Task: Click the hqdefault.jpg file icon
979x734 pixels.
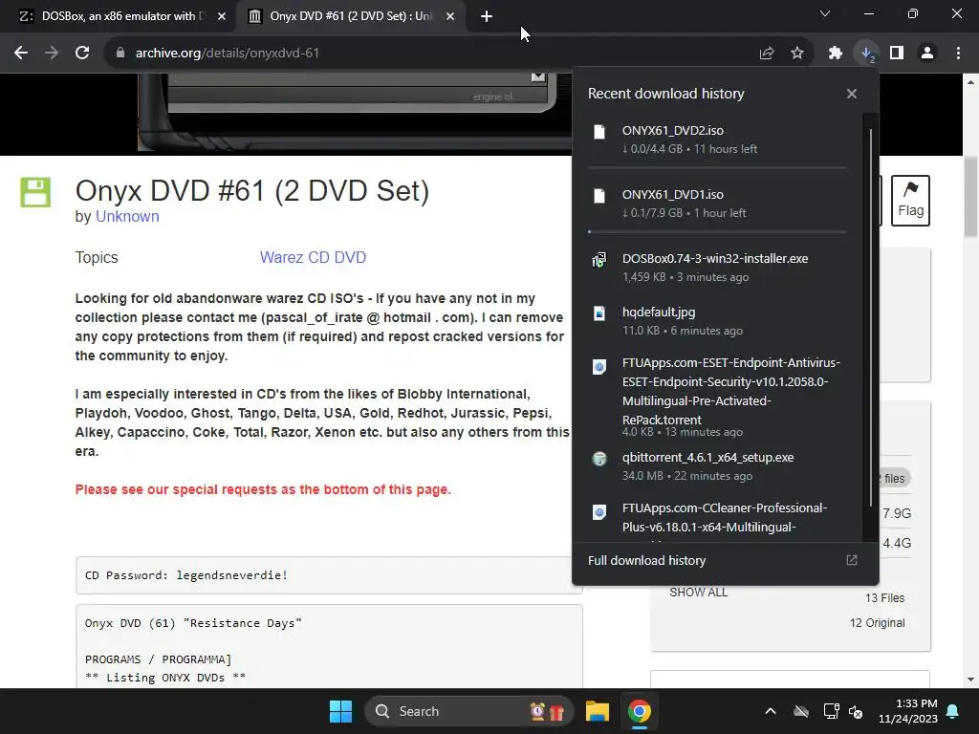Action: [x=599, y=313]
